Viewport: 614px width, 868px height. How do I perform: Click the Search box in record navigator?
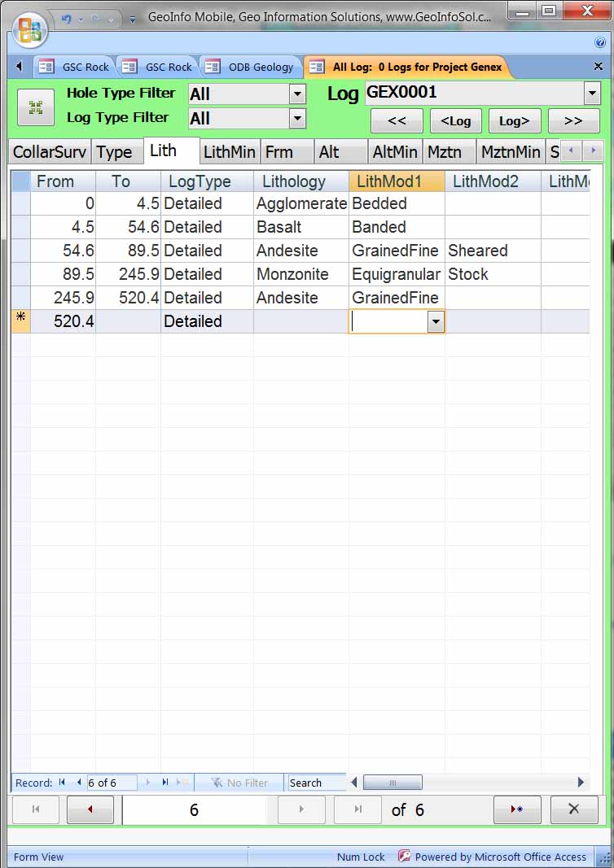[x=317, y=783]
